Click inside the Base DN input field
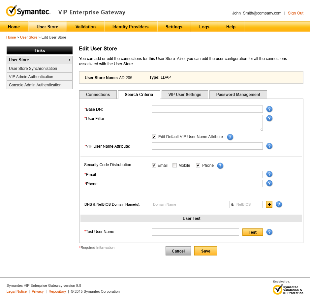 [207, 109]
